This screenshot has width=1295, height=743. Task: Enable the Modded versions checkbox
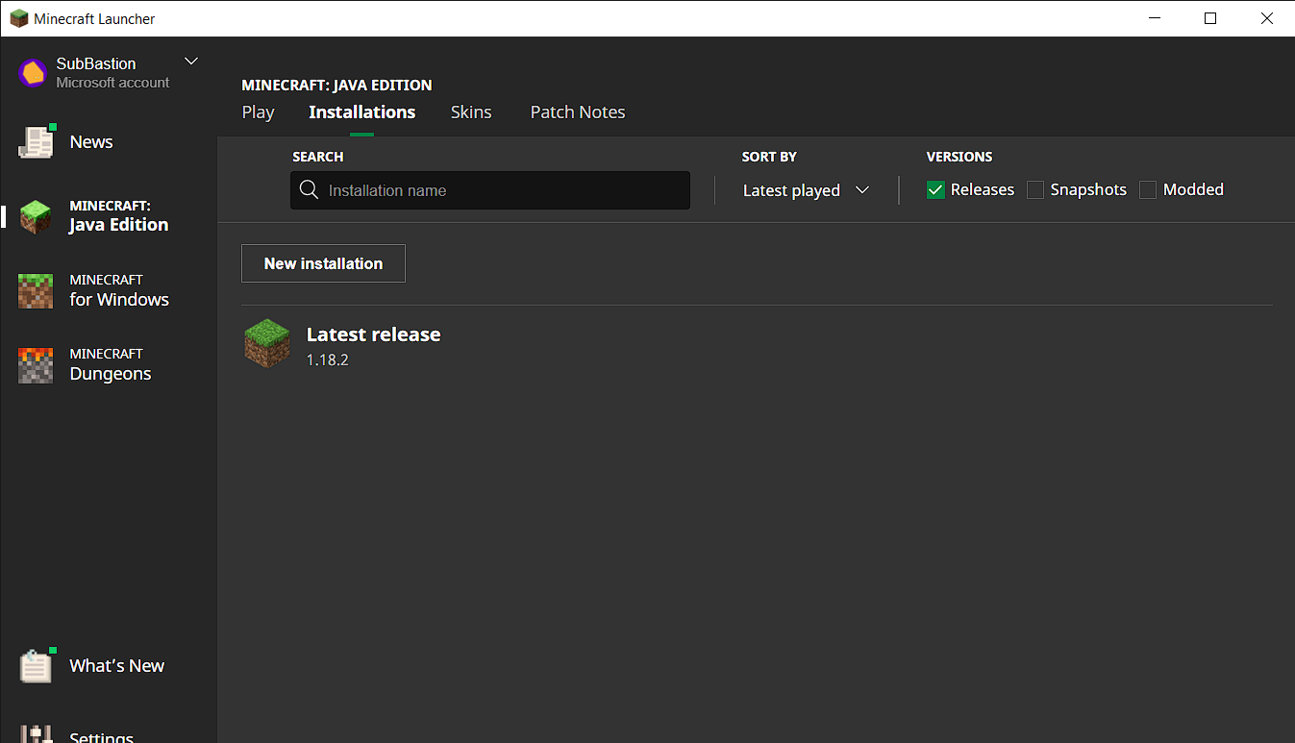point(1148,190)
